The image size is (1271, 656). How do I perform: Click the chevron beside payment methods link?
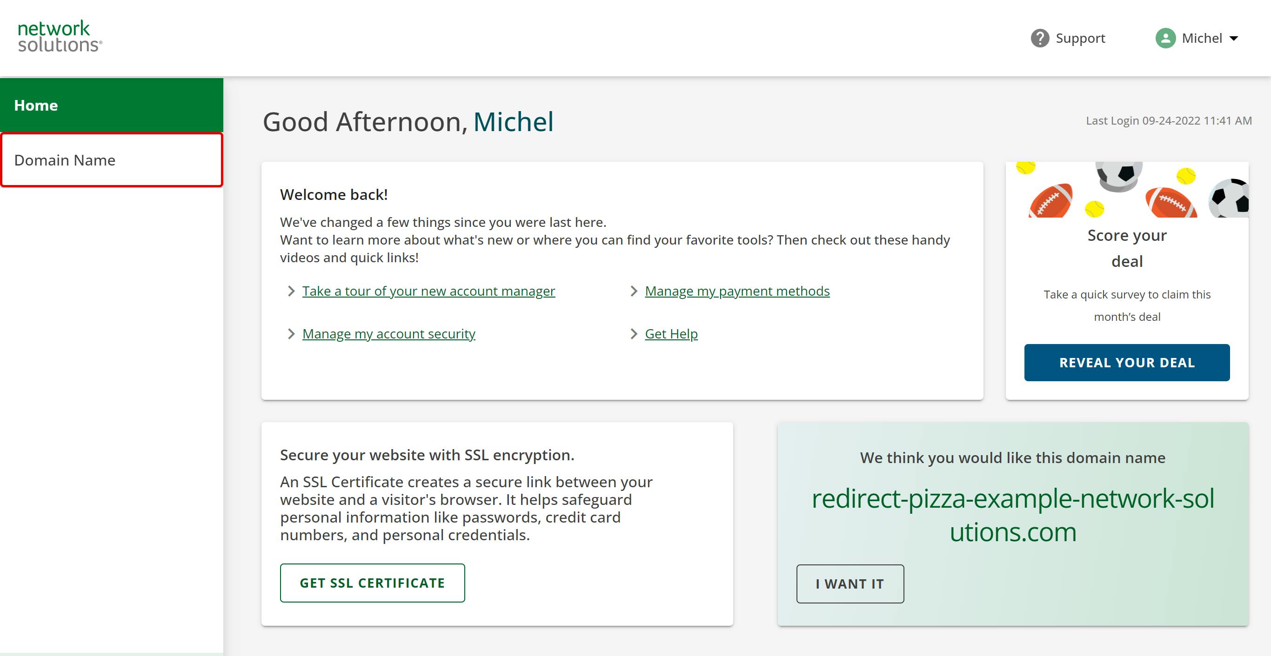click(x=634, y=291)
